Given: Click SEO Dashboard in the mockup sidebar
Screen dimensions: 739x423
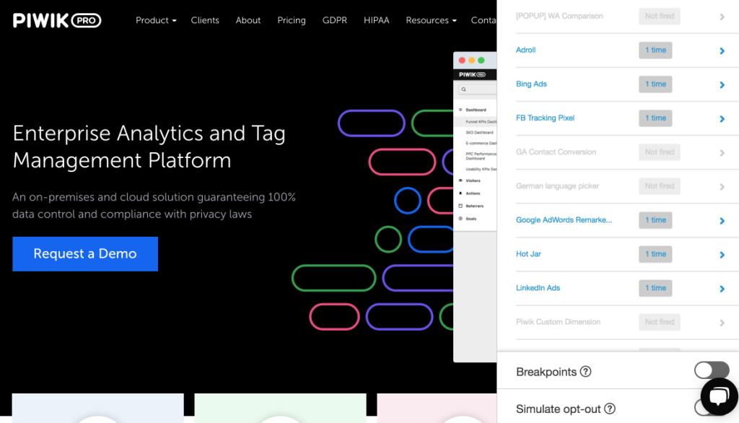Looking at the screenshot, I should [x=479, y=133].
